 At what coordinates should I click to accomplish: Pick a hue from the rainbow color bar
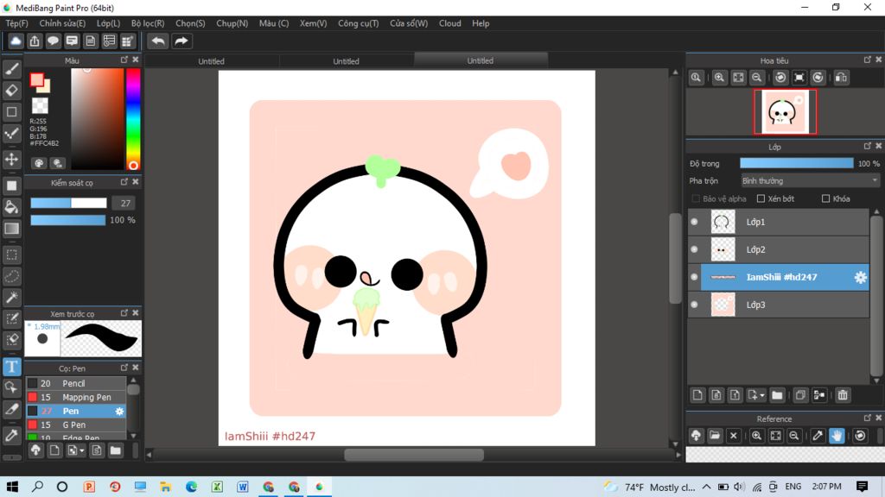click(x=133, y=118)
